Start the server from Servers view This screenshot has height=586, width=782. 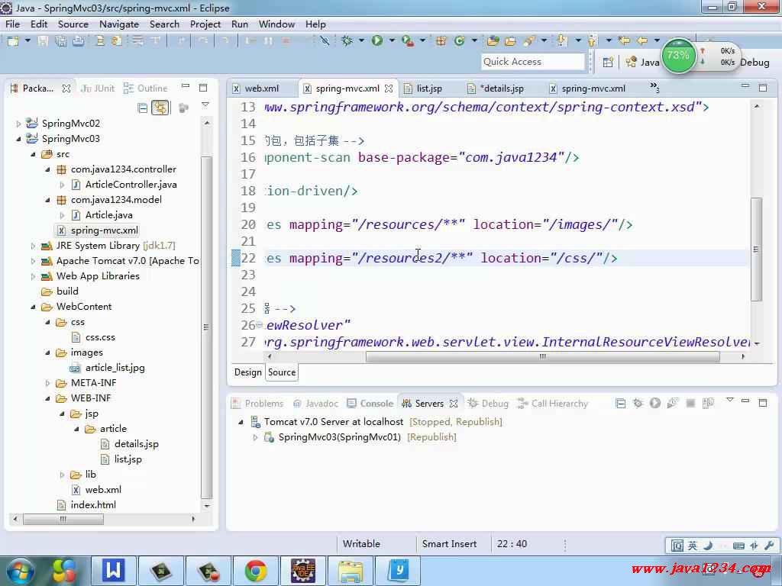tap(655, 403)
